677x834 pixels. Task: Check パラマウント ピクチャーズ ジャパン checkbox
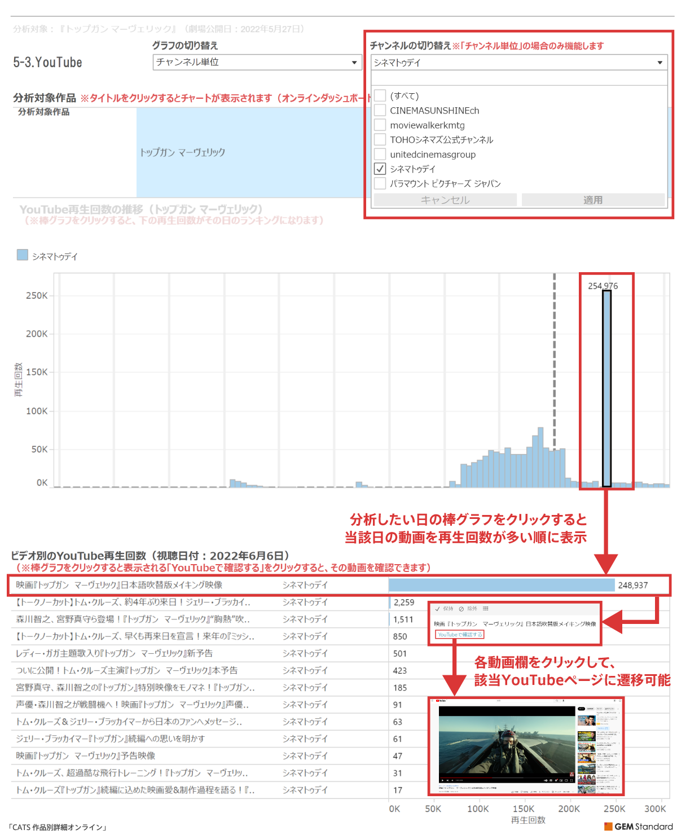[x=380, y=183]
